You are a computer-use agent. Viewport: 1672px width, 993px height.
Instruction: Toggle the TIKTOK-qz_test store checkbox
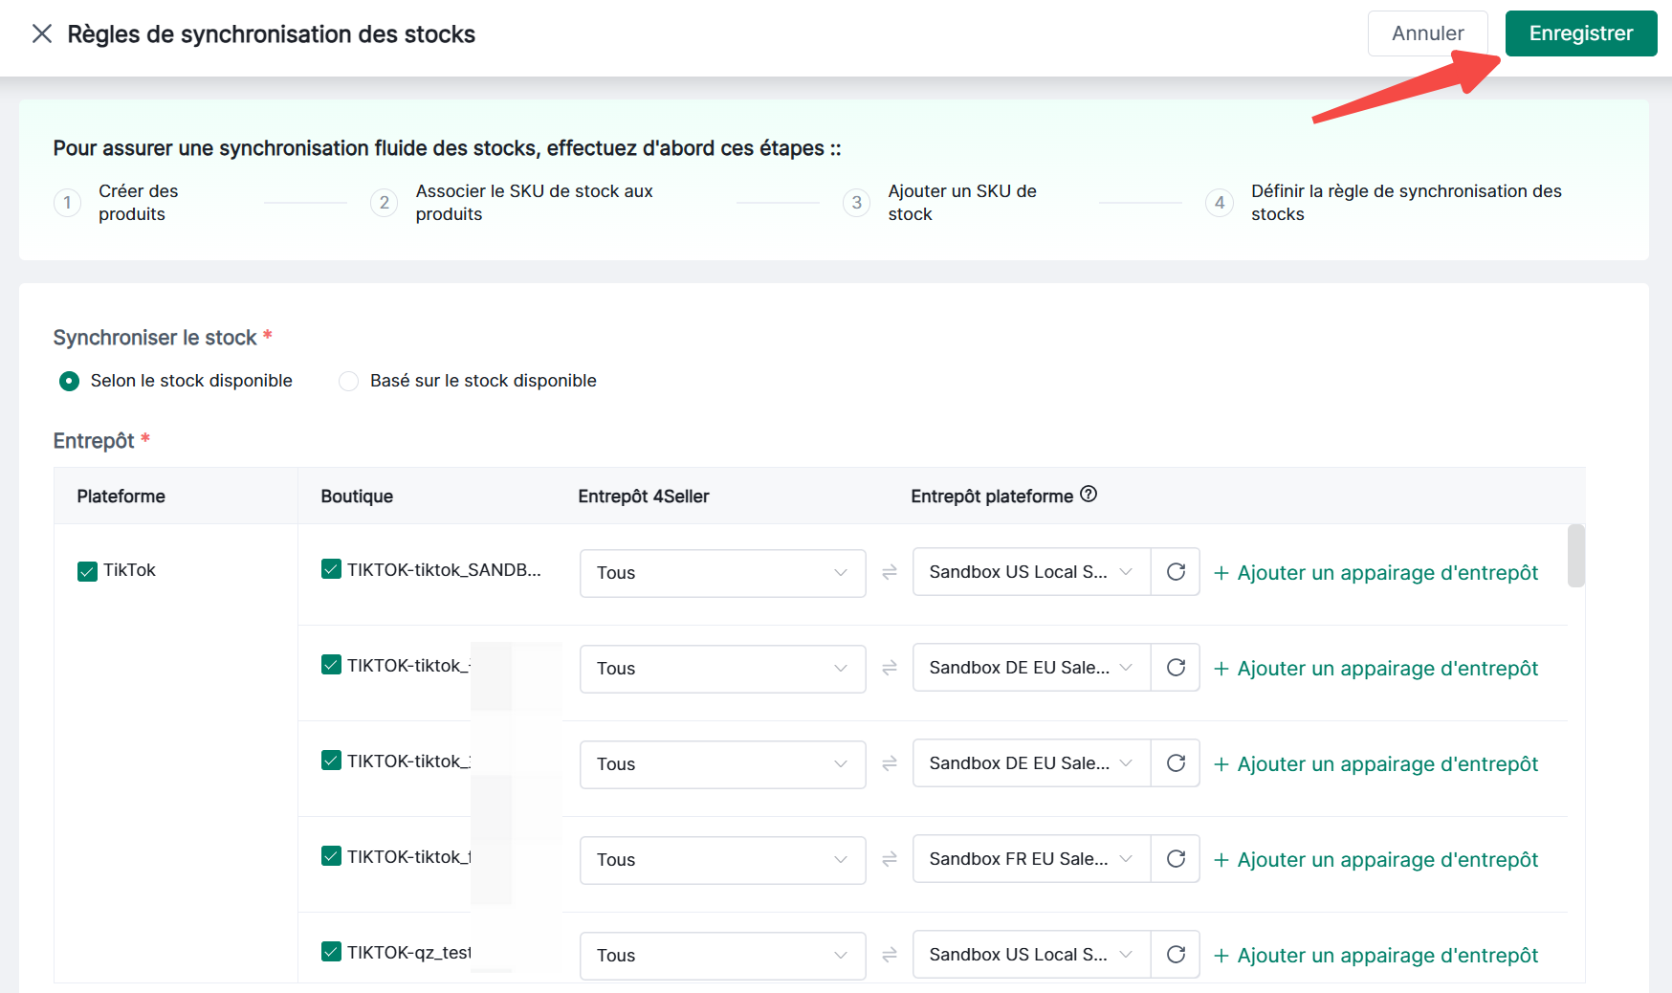(331, 953)
